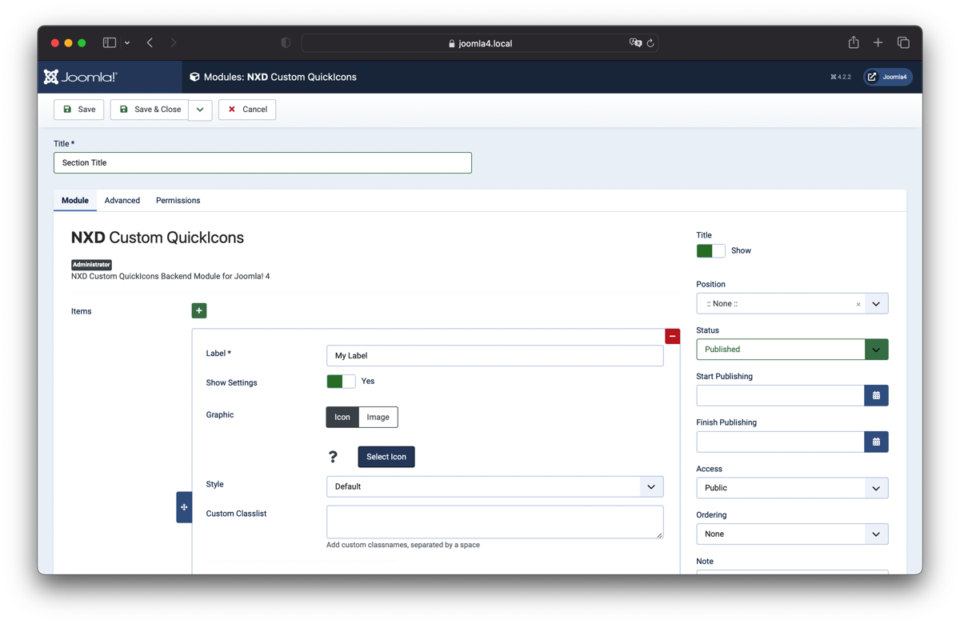Click the translate page icon
This screenshot has width=960, height=624.
tap(635, 43)
